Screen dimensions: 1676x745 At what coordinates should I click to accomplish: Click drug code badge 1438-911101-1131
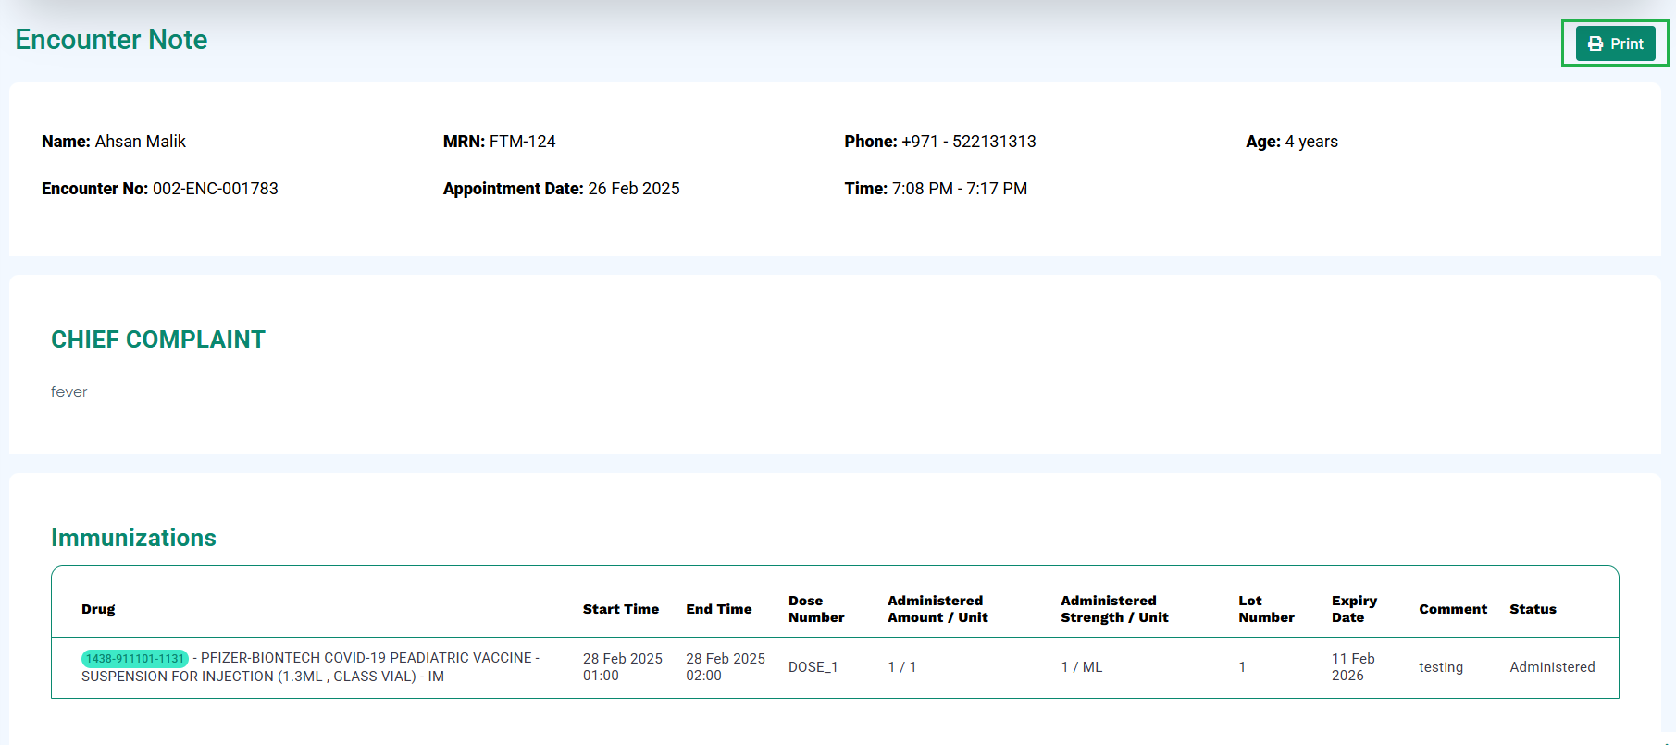pyautogui.click(x=135, y=659)
